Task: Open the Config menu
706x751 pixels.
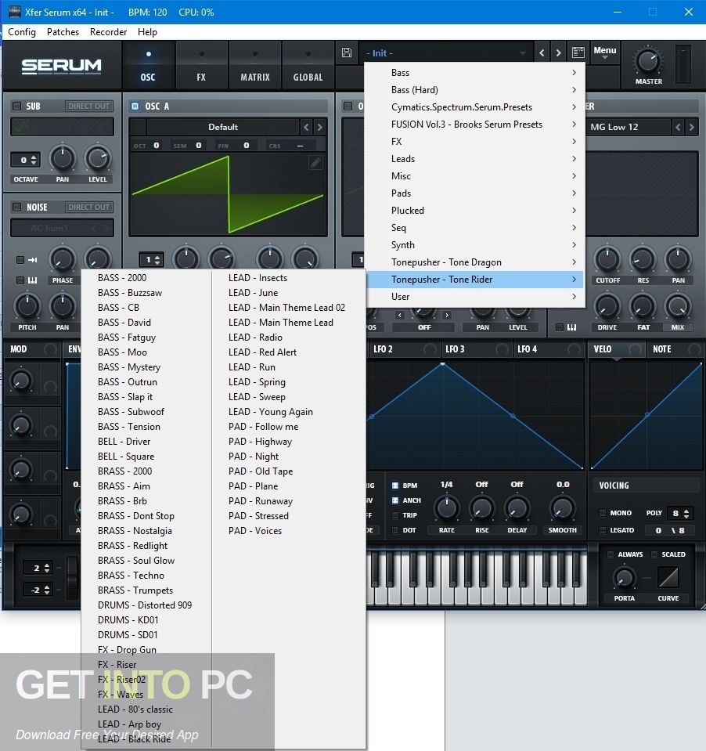Action: pos(22,31)
